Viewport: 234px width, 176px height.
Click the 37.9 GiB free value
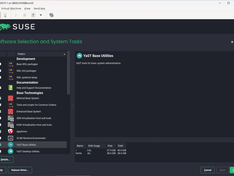tap(111, 150)
